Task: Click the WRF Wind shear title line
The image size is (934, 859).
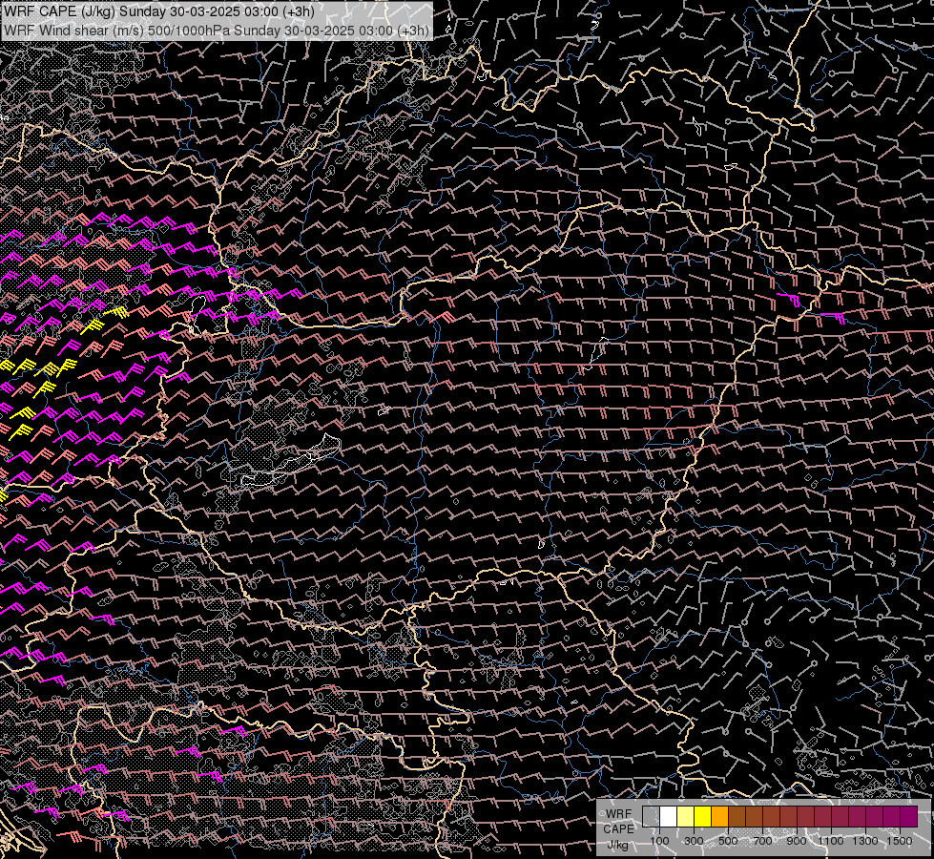Action: coord(217,30)
